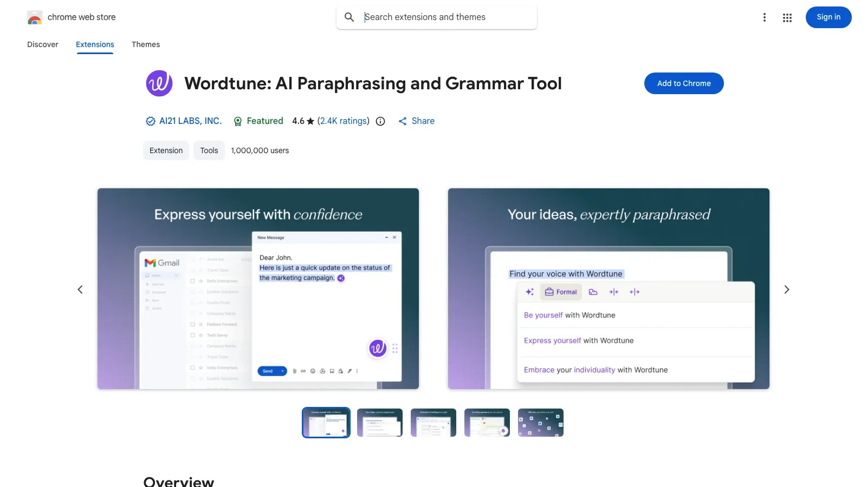Viewport: 867px width, 487px height.
Task: Open the 'Express yourself with confidence' screenshot
Action: click(258, 288)
